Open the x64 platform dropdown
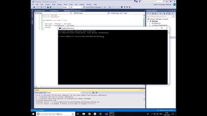This screenshot has height=116, width=207. click(x=76, y=7)
